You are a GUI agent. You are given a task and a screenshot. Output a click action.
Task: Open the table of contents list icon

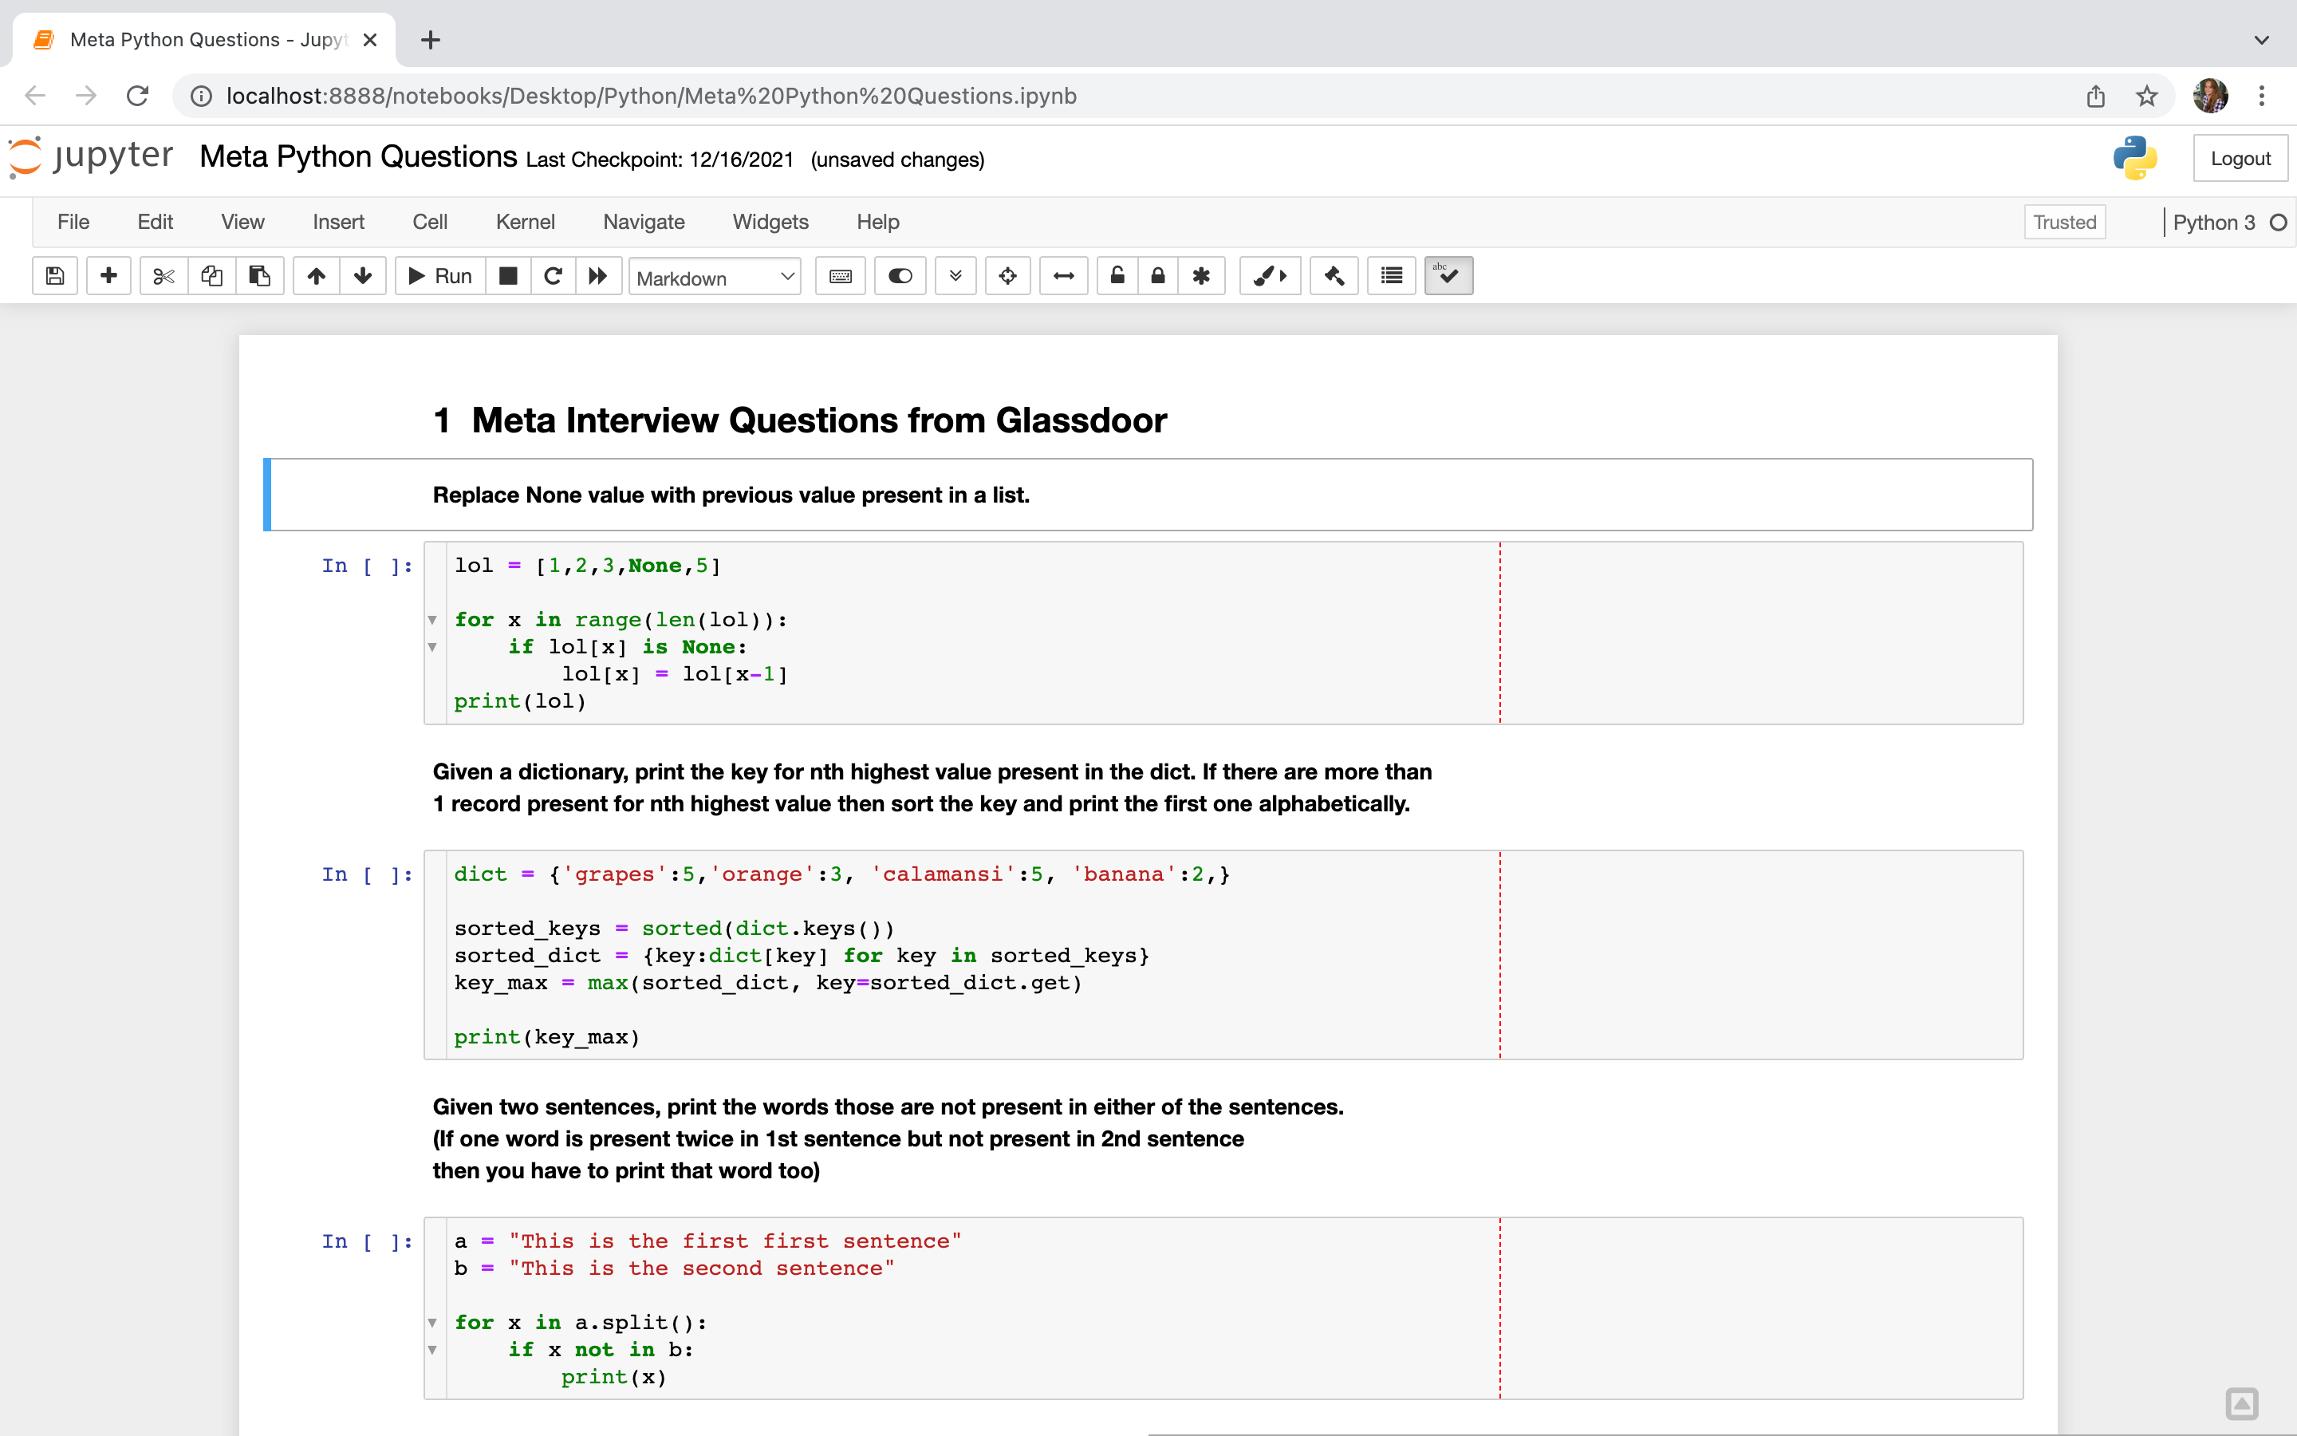1392,276
